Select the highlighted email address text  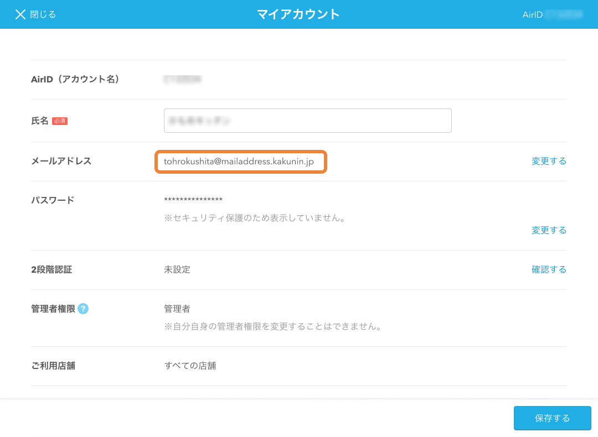(239, 162)
